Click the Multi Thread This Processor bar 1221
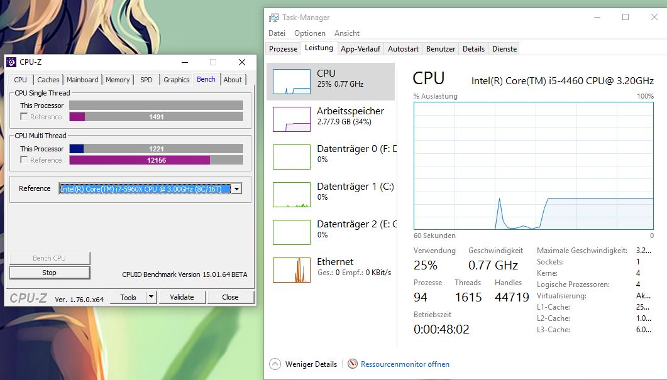Image resolution: width=667 pixels, height=380 pixels. [x=156, y=148]
